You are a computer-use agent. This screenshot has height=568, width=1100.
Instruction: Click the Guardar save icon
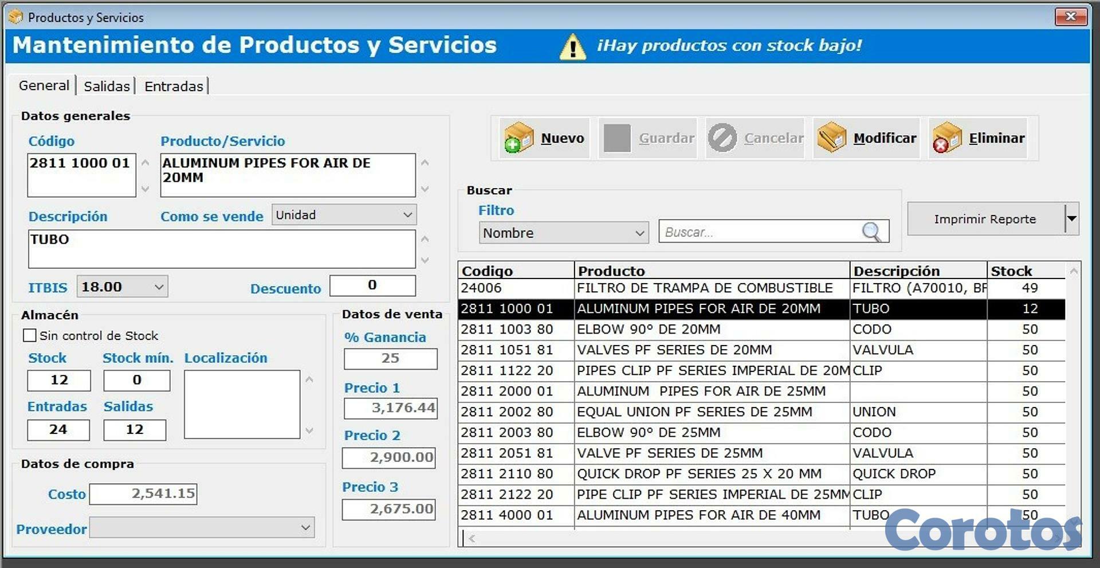pyautogui.click(x=617, y=138)
